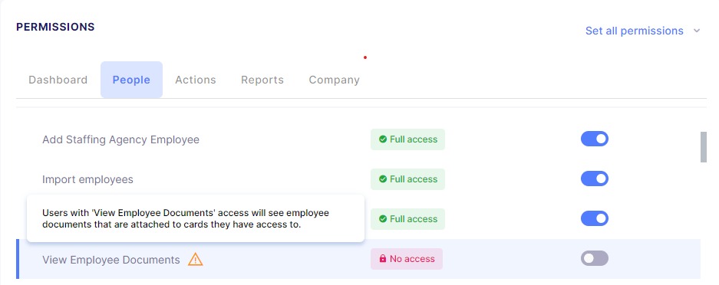Switch off the toggle above View Employee Documents
This screenshot has height=285, width=719.
coord(594,218)
